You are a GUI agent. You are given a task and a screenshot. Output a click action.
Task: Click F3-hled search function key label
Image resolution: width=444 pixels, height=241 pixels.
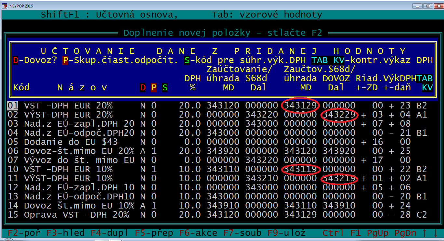(x=65, y=233)
